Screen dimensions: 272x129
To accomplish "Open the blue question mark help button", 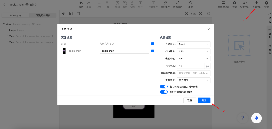I will [x=243, y=118].
